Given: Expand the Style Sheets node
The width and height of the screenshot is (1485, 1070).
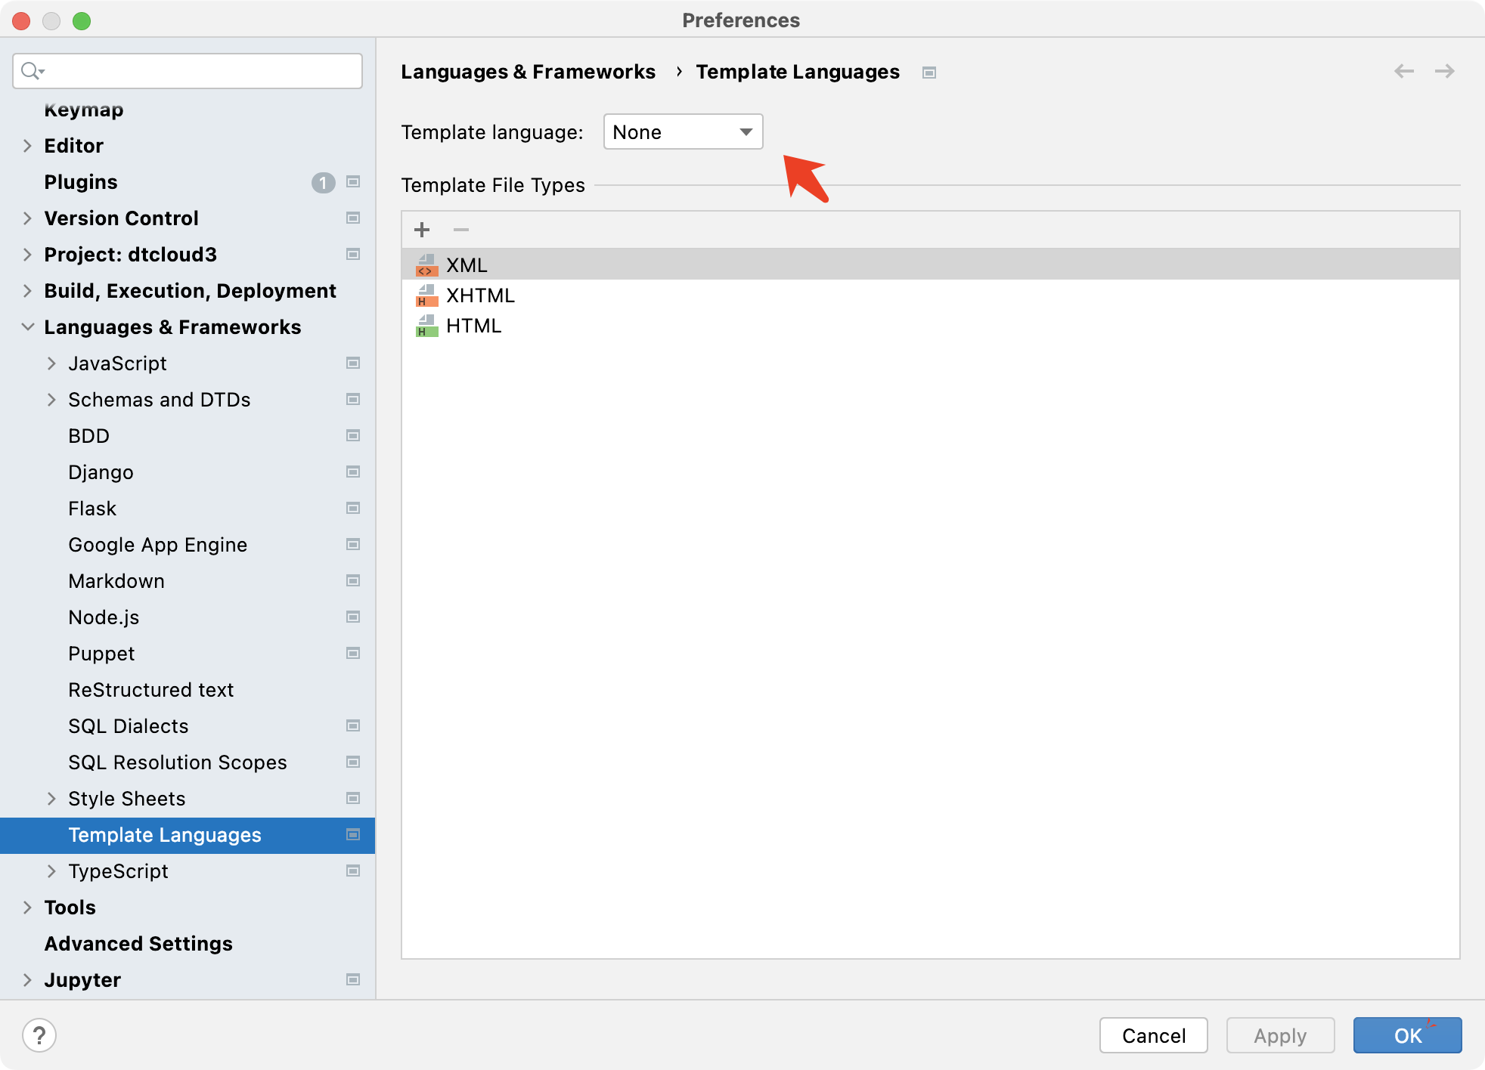Looking at the screenshot, I should [x=51, y=799].
